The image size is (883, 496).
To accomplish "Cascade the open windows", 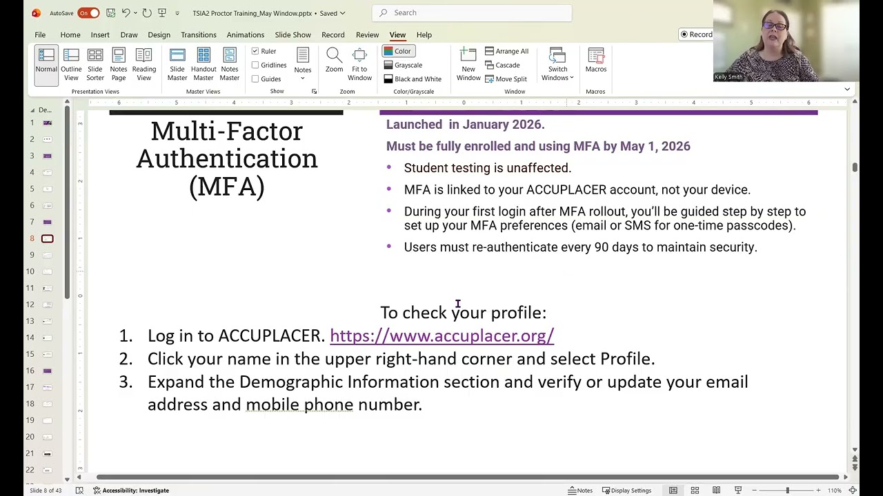I will [502, 65].
